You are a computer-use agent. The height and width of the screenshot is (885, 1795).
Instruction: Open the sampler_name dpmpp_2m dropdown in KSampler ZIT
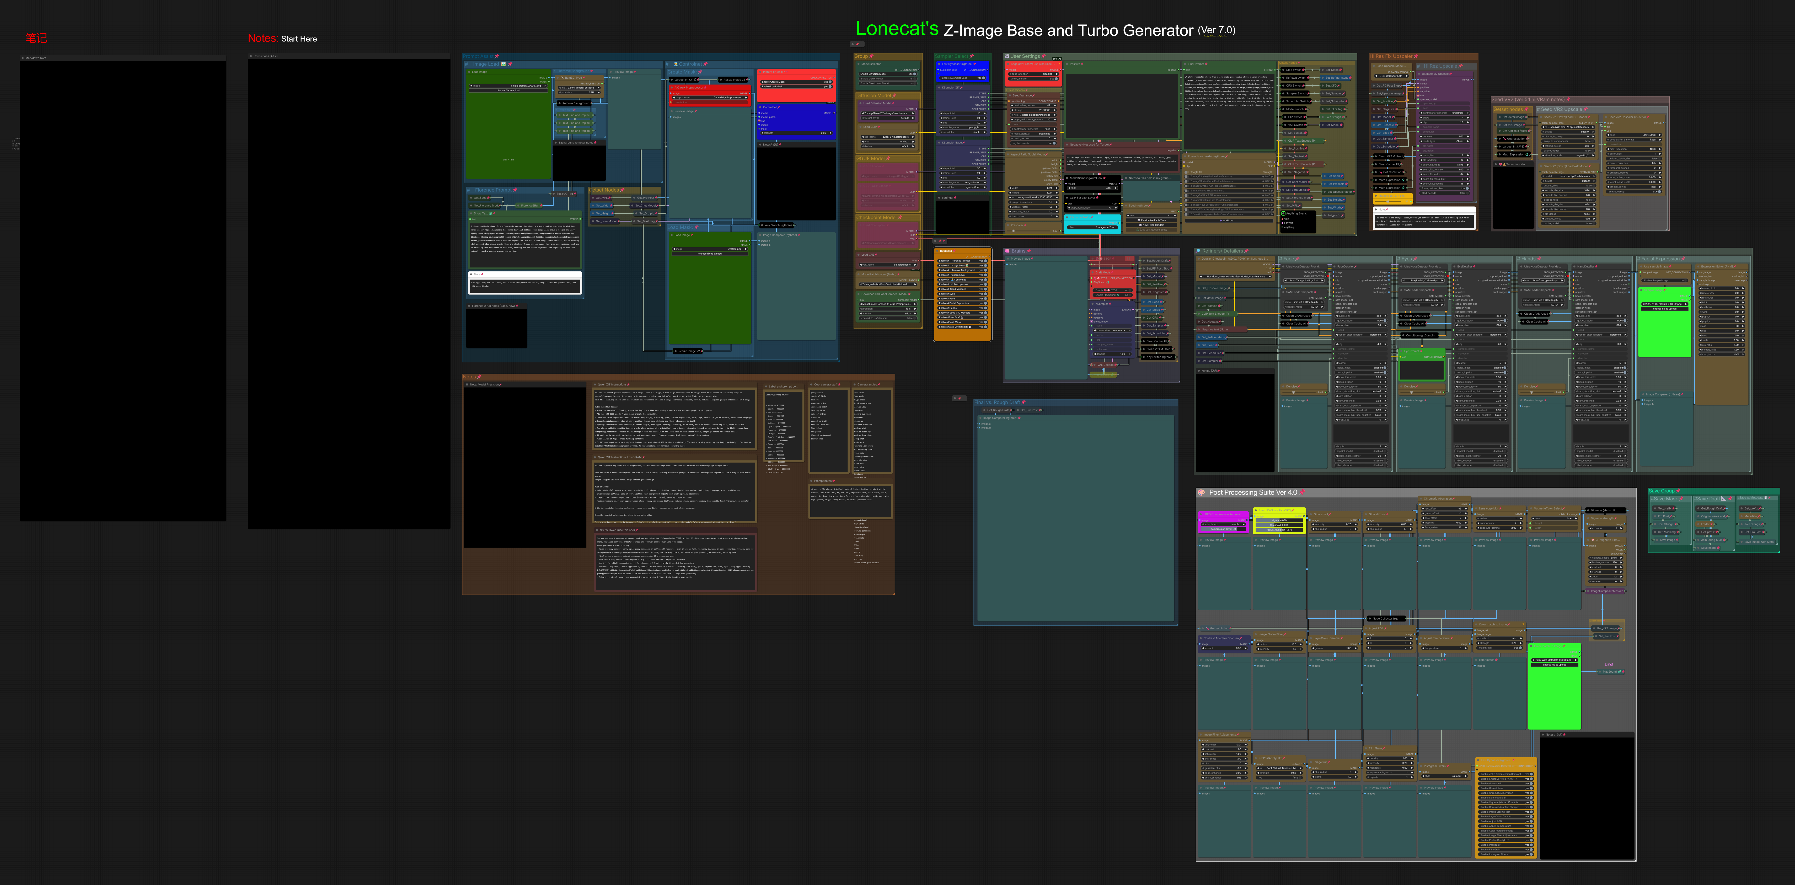point(962,127)
